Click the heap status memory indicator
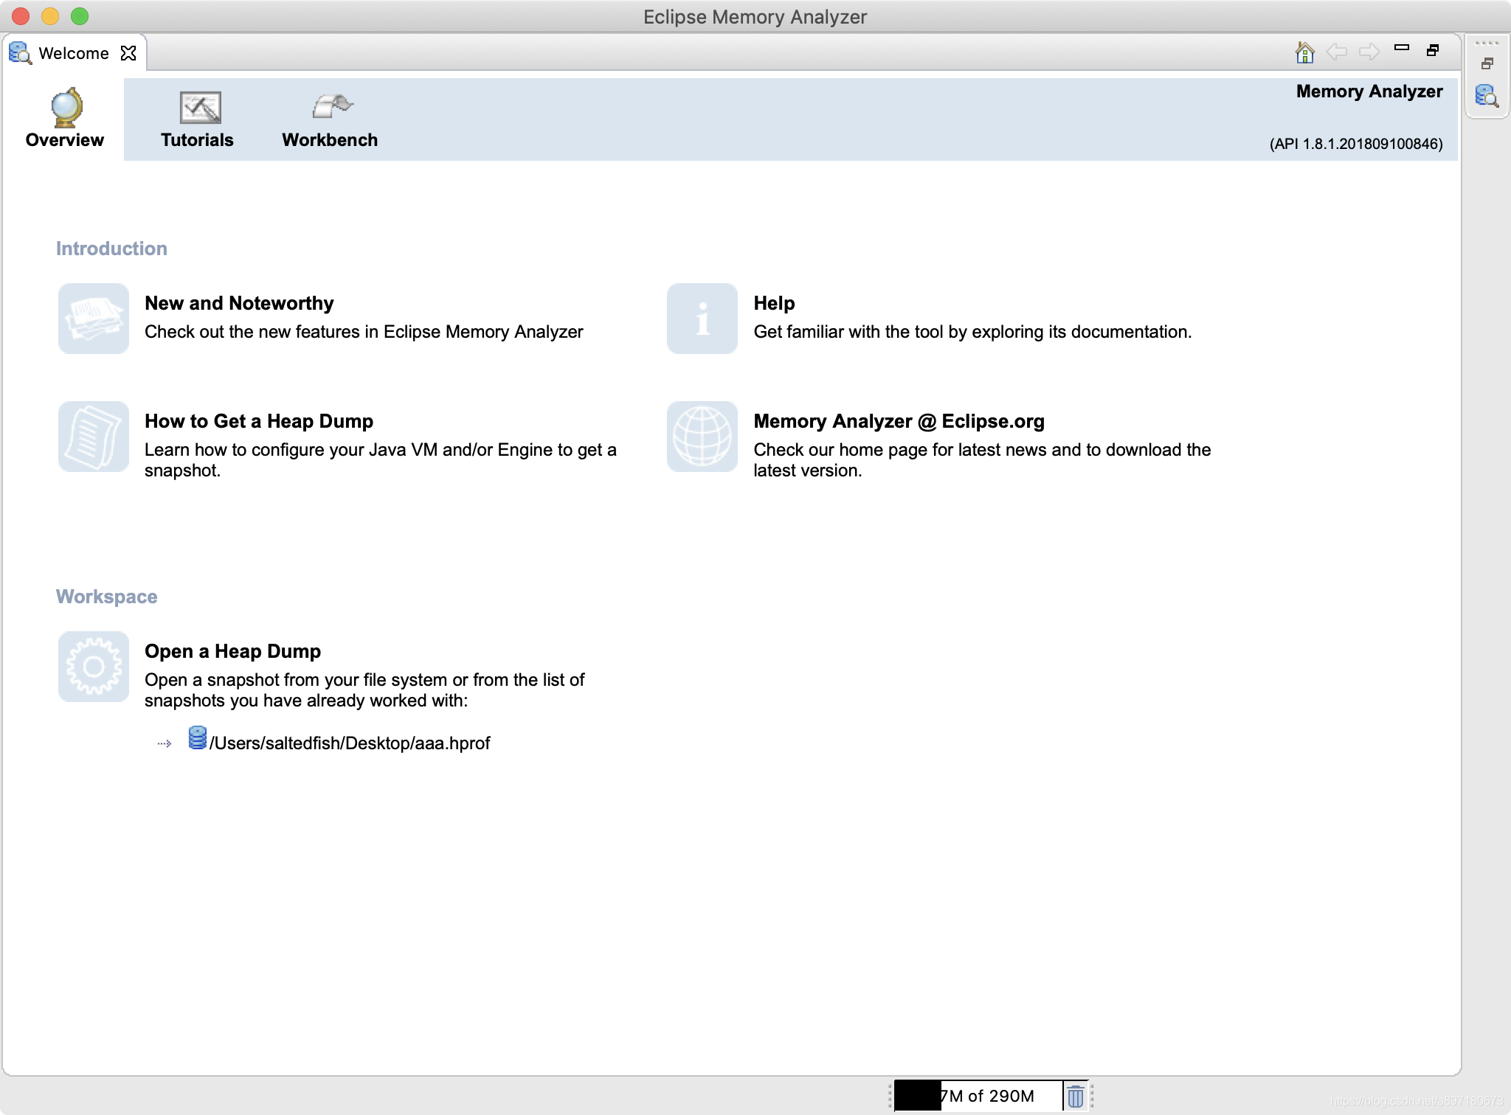The height and width of the screenshot is (1115, 1511). tap(978, 1096)
